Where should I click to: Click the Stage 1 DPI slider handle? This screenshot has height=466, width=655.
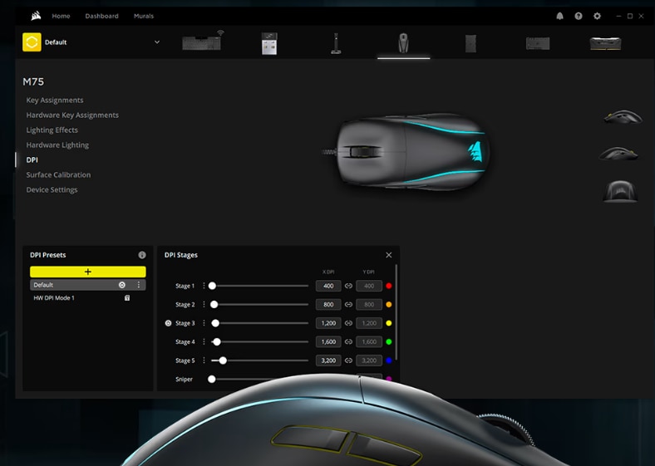pos(212,286)
